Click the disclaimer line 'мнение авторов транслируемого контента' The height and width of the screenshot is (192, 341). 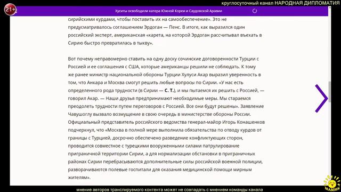click(169, 190)
